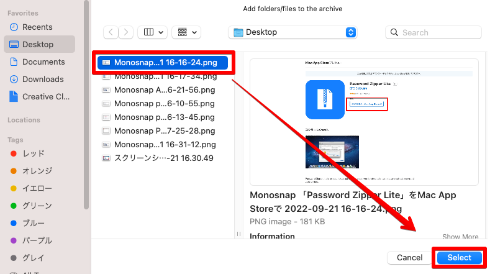Select file Monosnap P...7-25-28.png
Image resolution: width=490 pixels, height=274 pixels.
pyautogui.click(x=163, y=131)
